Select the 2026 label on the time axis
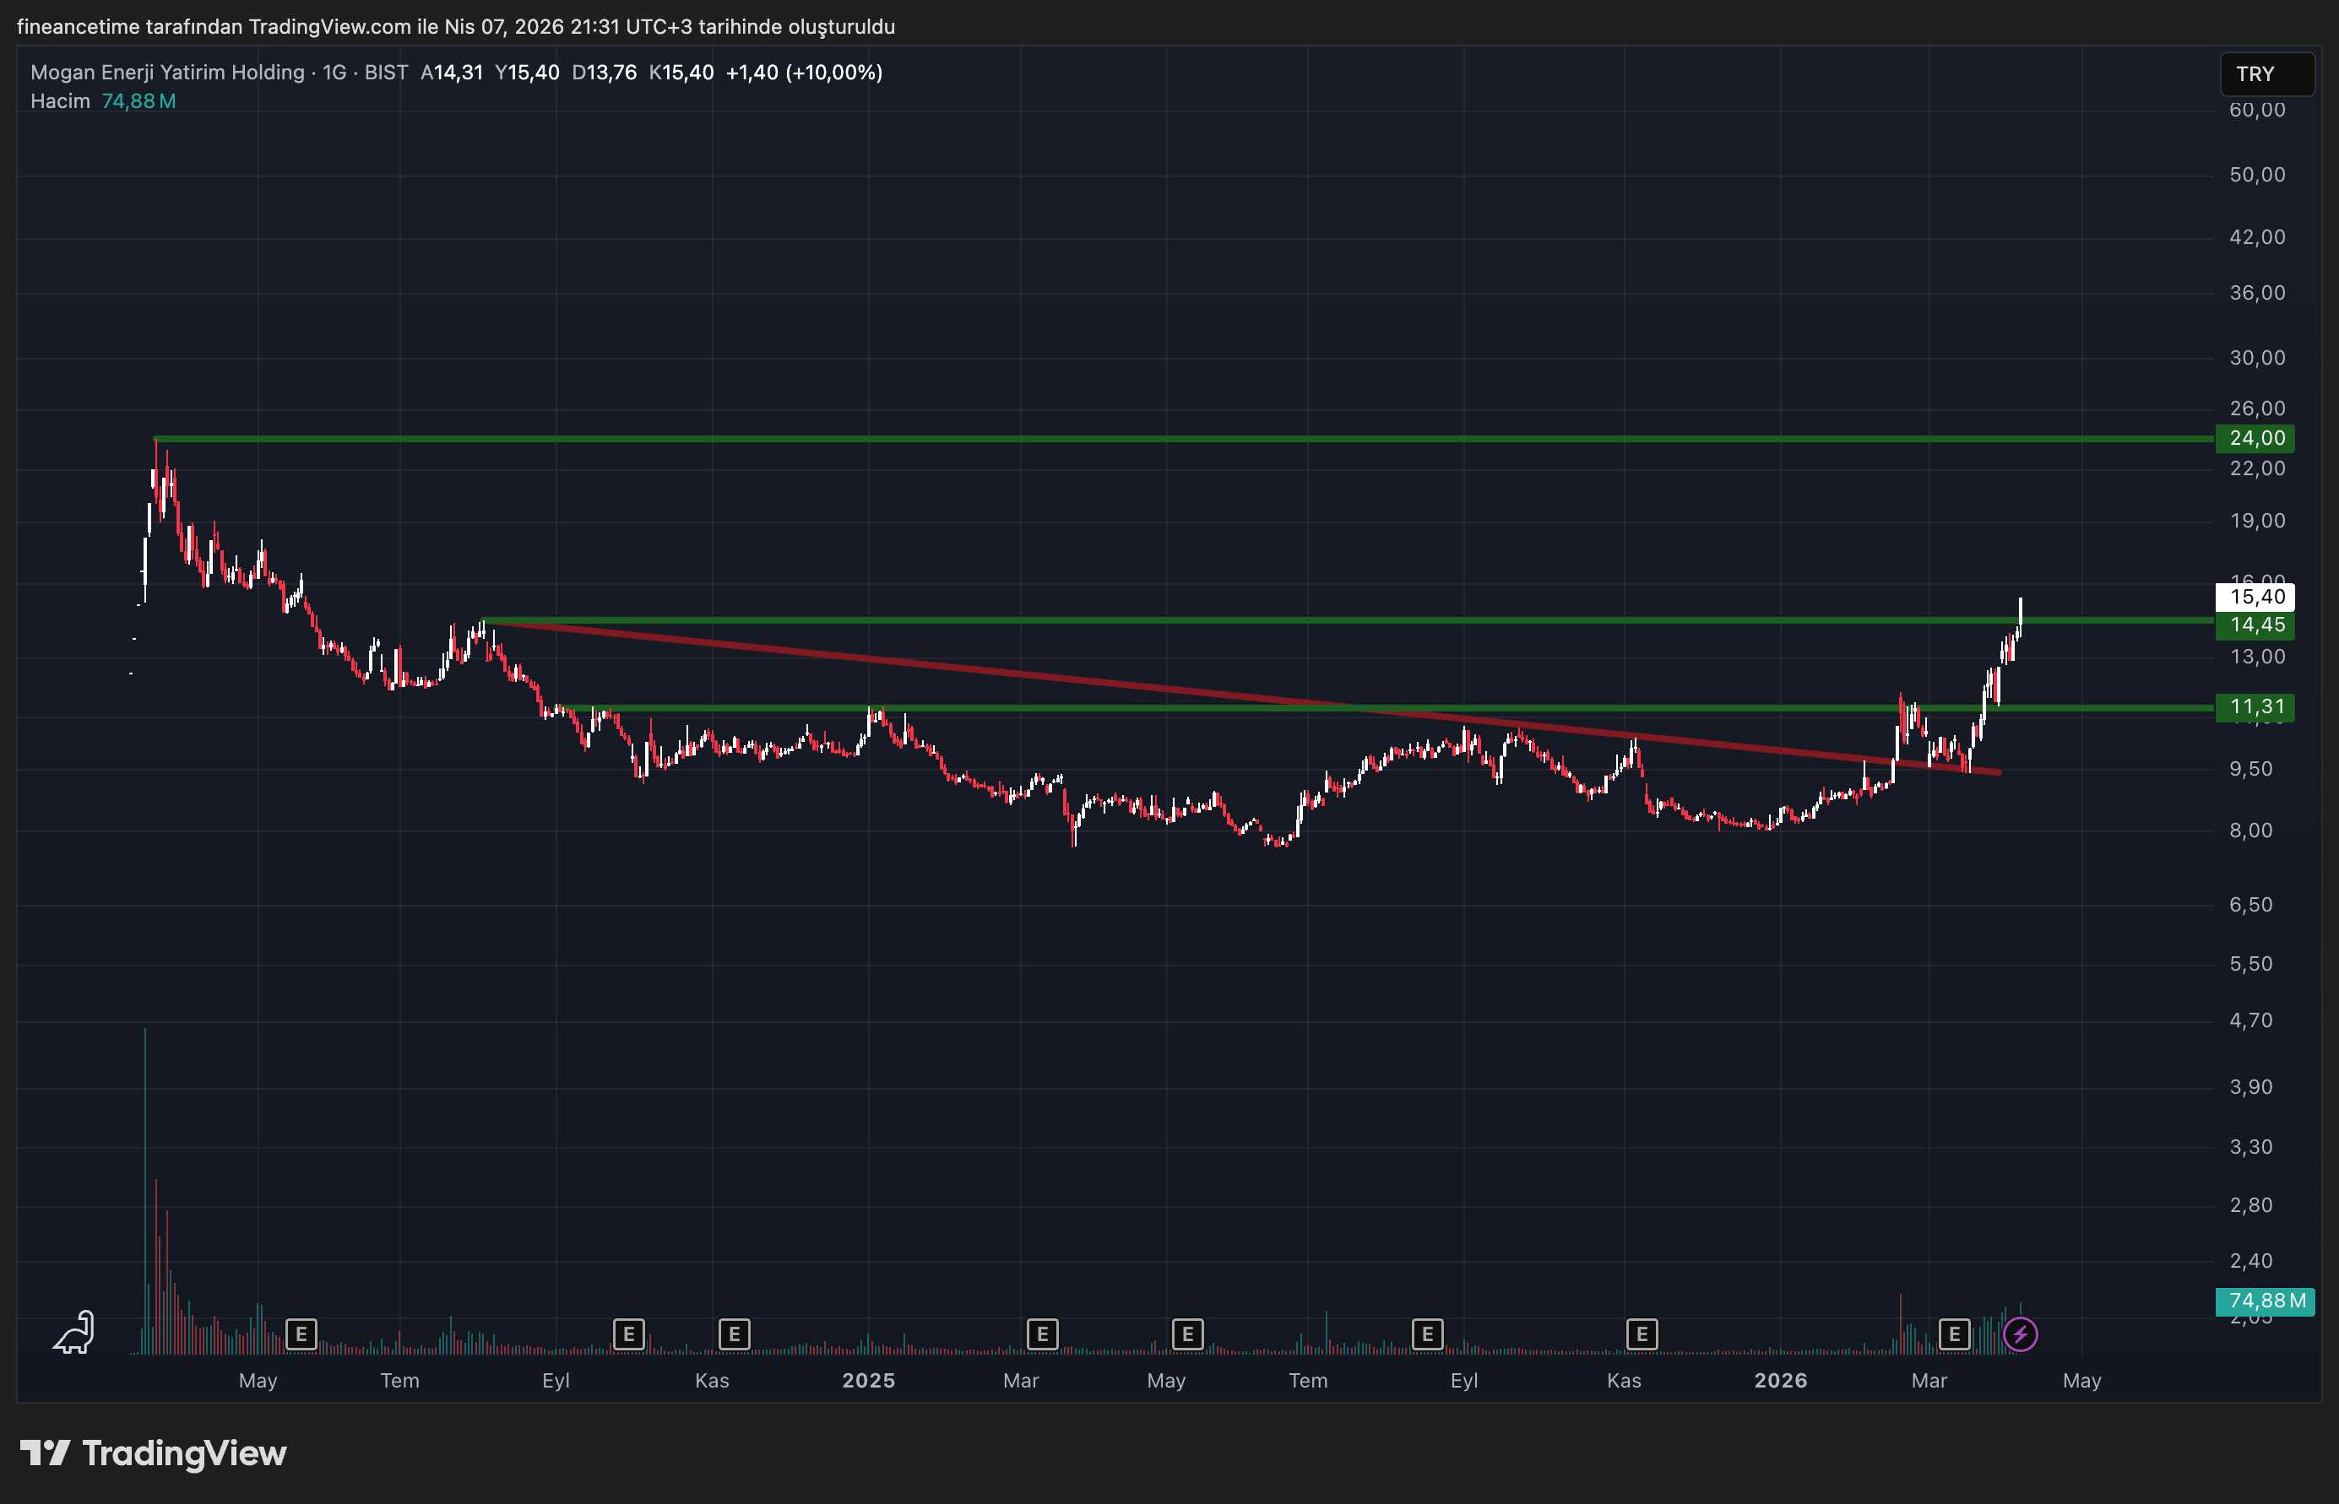This screenshot has width=2339, height=1504. [x=1780, y=1381]
